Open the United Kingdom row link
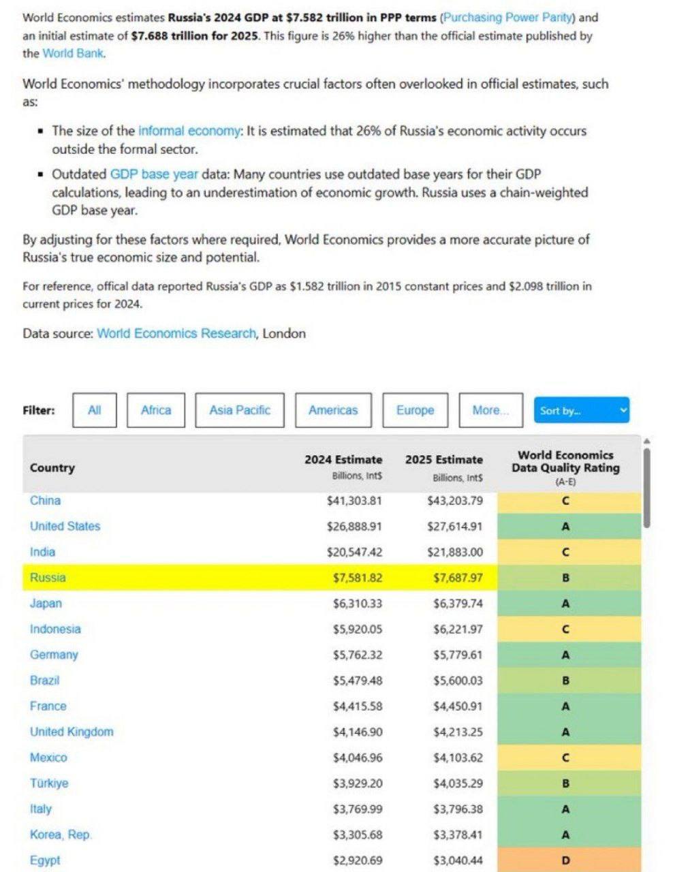This screenshot has width=673, height=872. [x=72, y=732]
